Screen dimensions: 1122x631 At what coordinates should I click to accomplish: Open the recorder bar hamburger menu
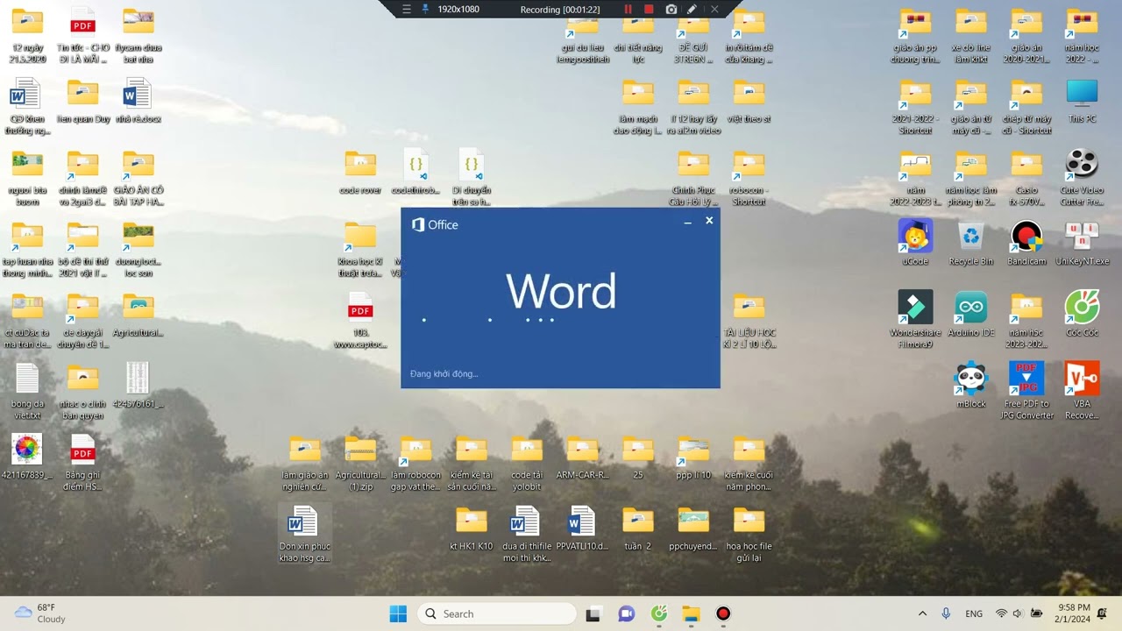406,10
